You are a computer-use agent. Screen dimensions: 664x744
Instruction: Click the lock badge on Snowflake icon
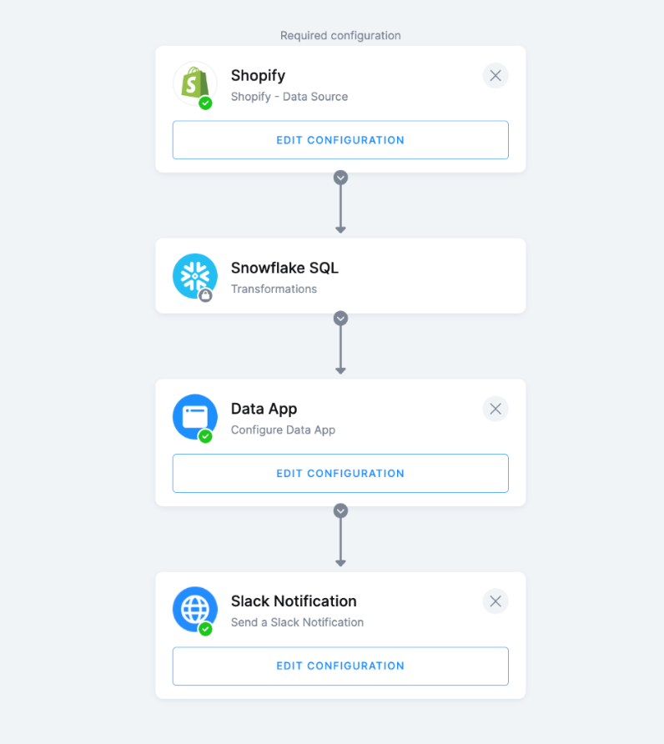205,294
